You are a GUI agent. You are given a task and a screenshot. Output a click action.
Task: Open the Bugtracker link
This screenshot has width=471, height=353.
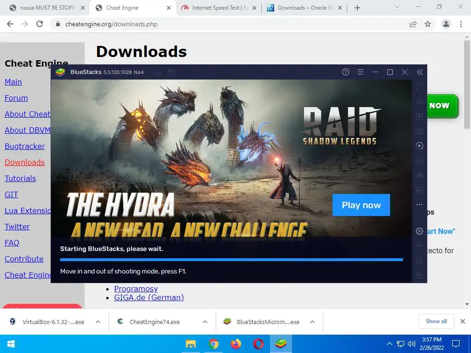point(25,146)
